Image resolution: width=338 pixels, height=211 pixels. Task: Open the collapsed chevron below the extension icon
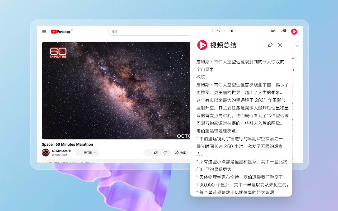click(297, 46)
